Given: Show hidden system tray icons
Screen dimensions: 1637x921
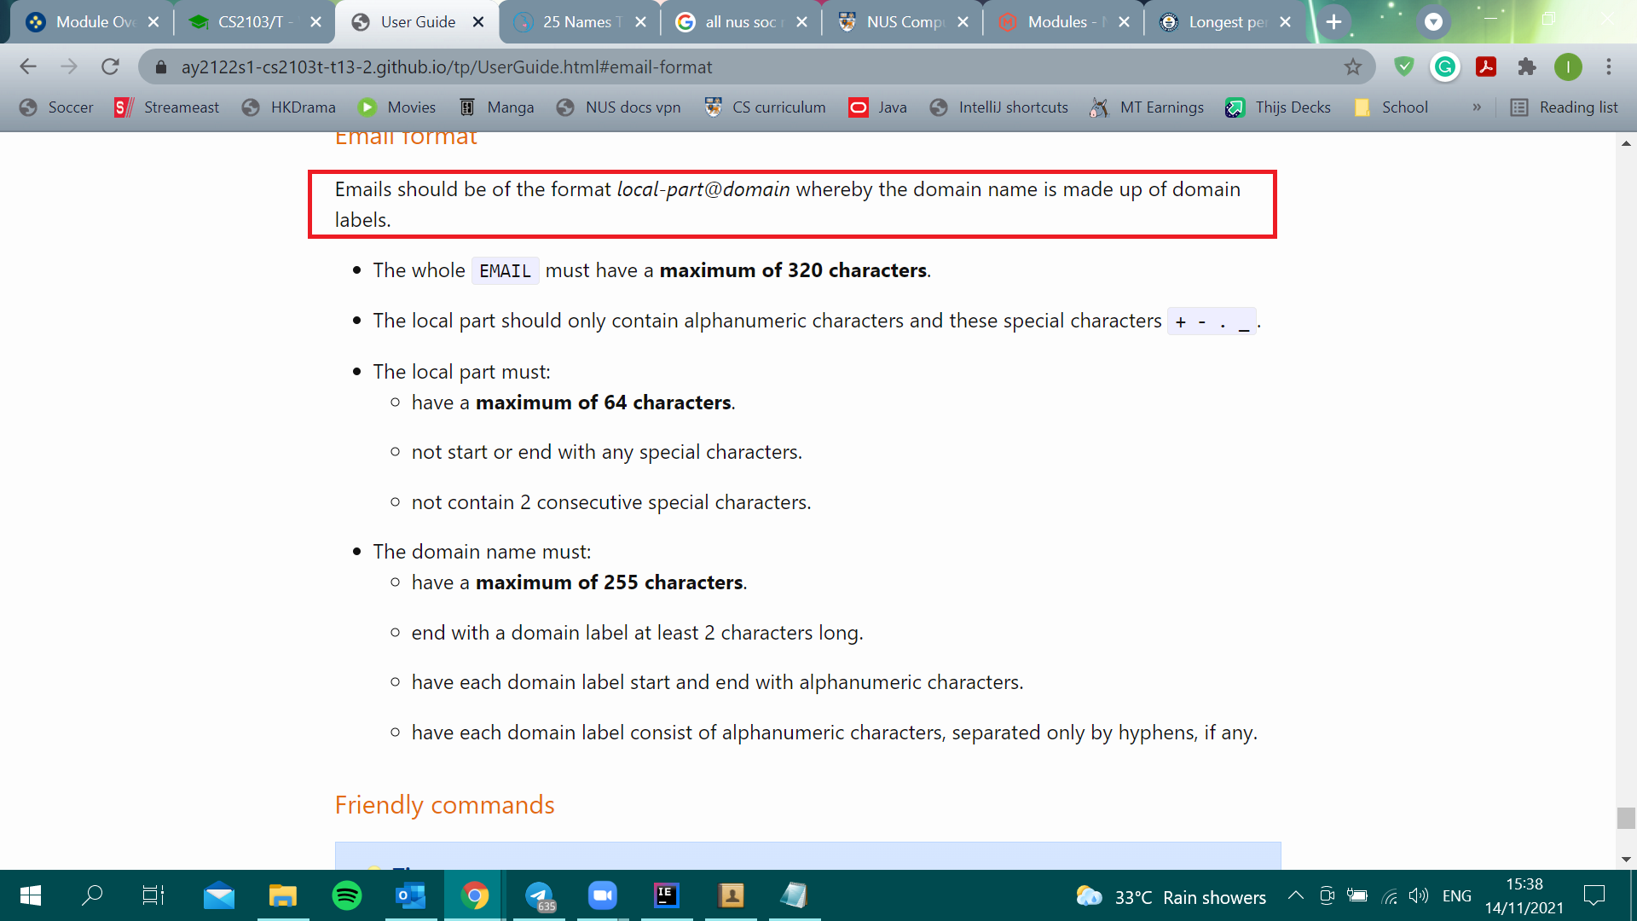Looking at the screenshot, I should [x=1295, y=895].
